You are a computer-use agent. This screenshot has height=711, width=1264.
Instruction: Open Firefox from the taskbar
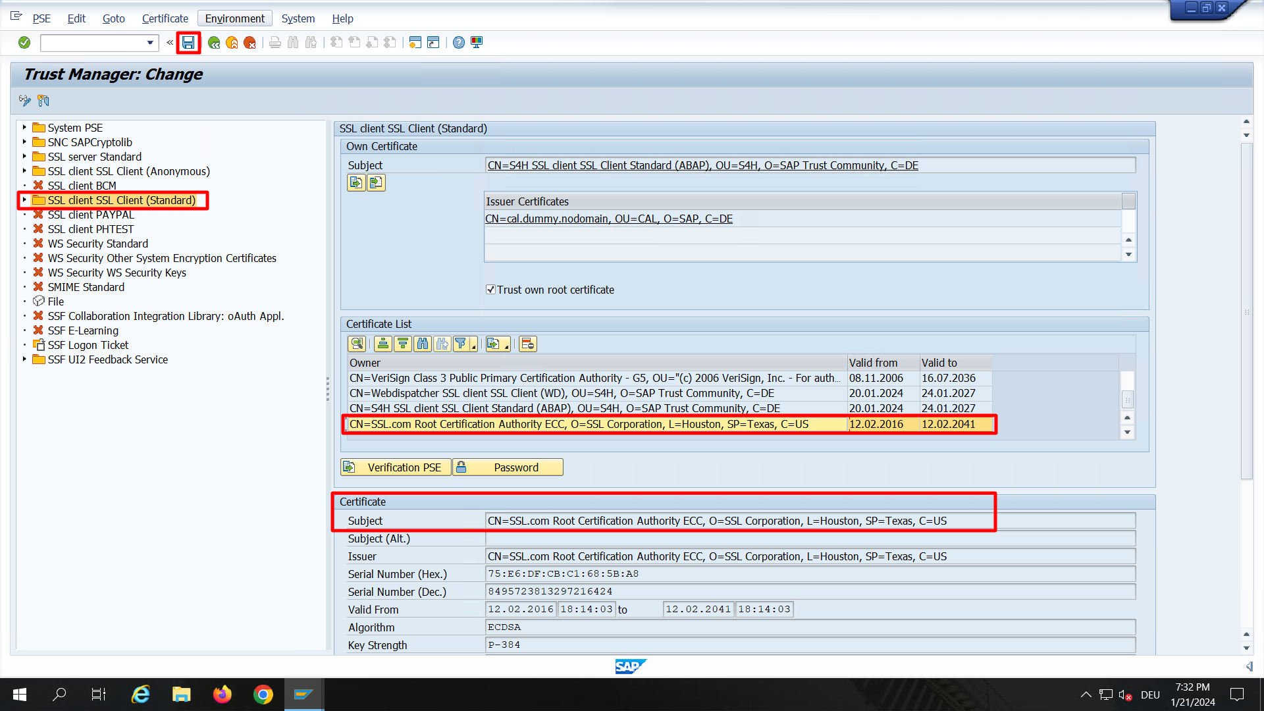tap(223, 695)
